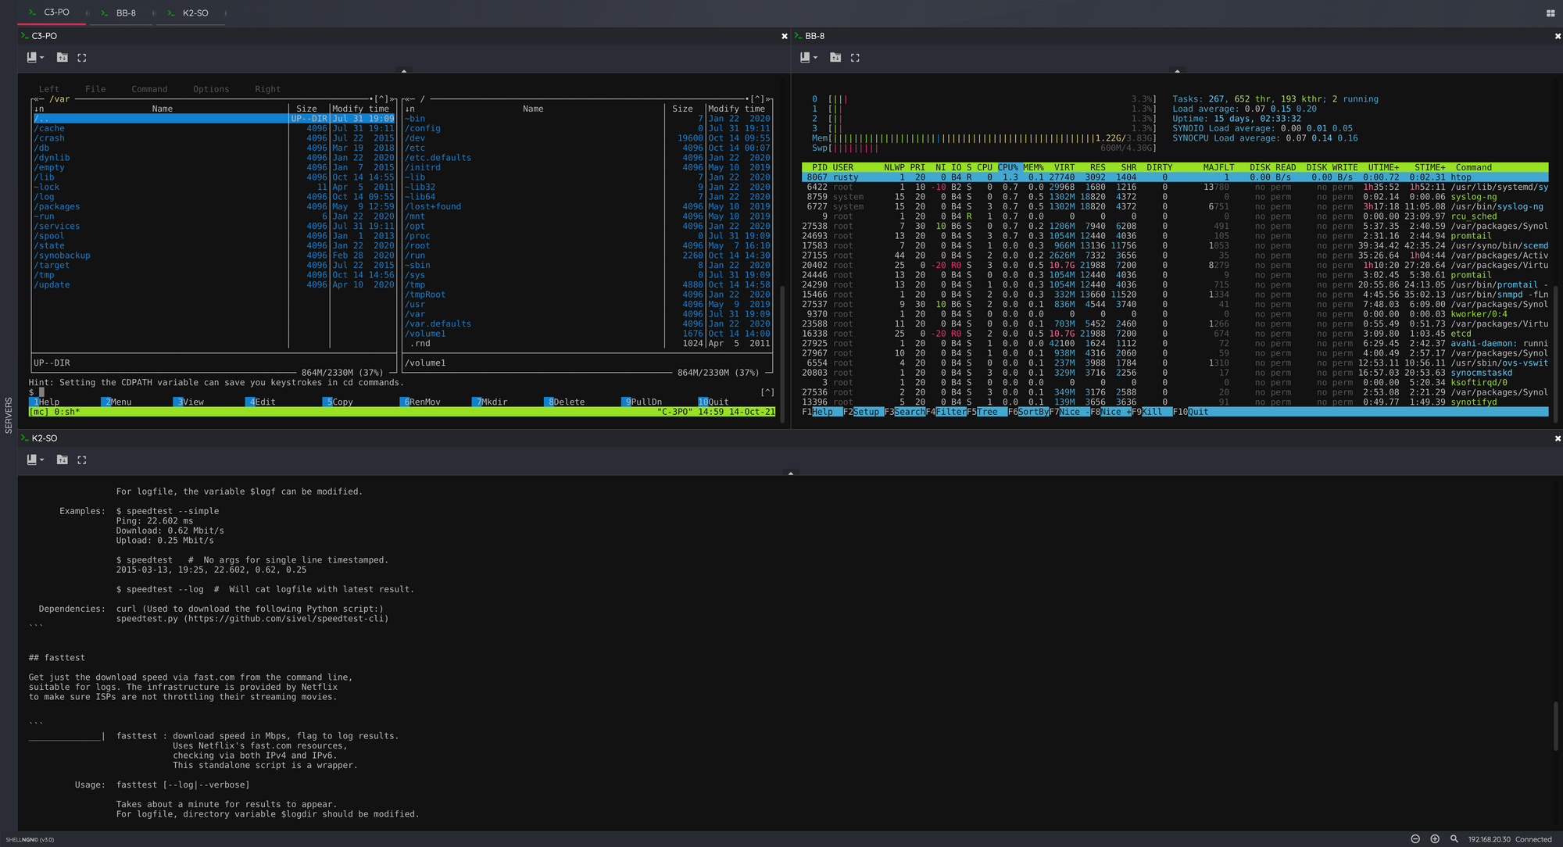Open snippets dropdown in K2-SO pane toolbar
Screen dimensions: 1563x847
tap(35, 459)
